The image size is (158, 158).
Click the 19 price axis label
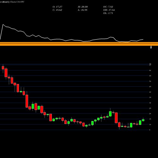click(150, 119)
